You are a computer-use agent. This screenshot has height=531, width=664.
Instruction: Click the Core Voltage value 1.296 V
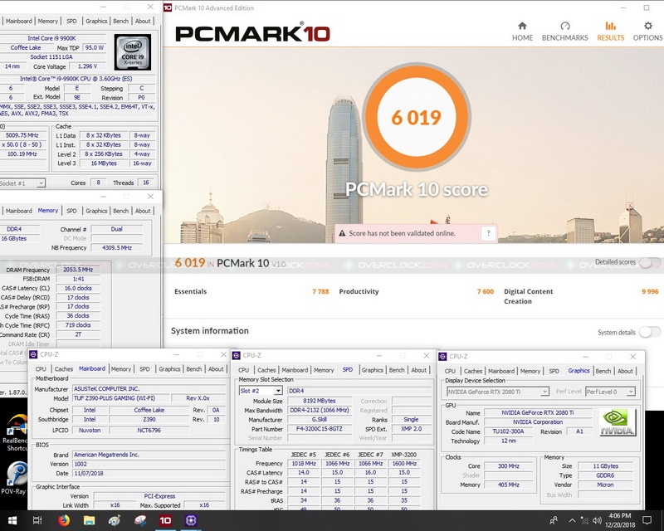(88, 66)
